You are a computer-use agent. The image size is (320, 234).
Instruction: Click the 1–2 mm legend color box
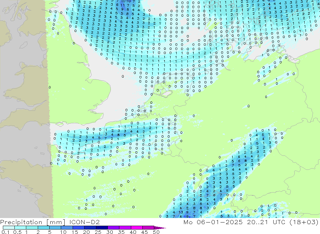tap(32, 228)
